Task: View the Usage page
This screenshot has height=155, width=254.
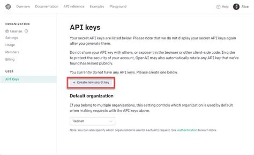Action: tap(10, 45)
